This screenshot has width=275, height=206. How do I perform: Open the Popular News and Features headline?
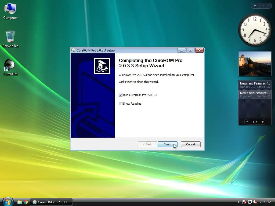[255, 94]
